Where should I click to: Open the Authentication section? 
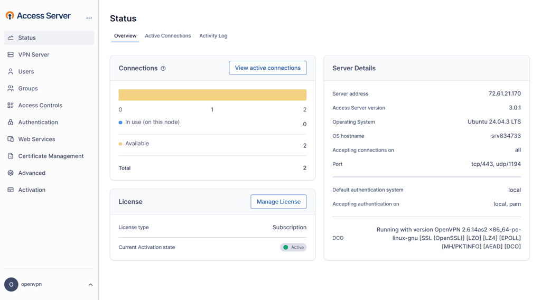click(49, 122)
